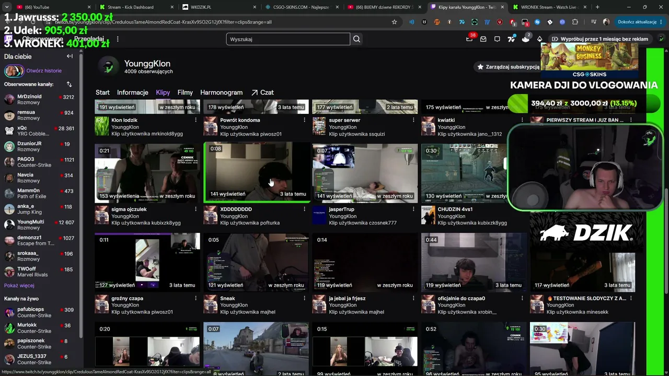
Task: Open the Filmy tab
Action: 185,92
